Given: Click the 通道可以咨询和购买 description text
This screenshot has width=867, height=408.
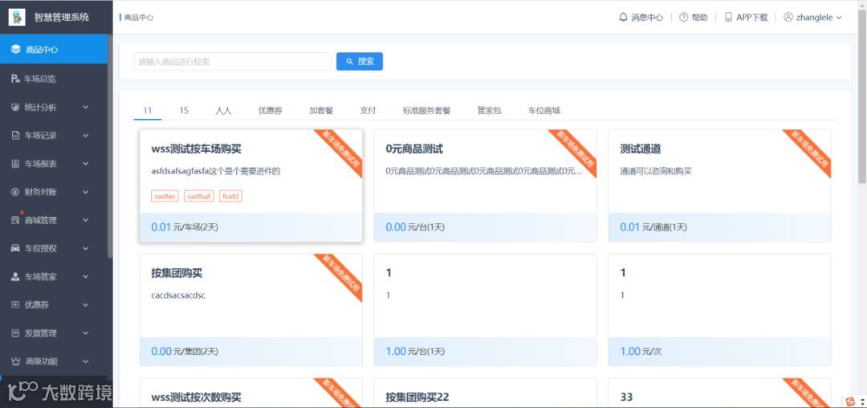Looking at the screenshot, I should click(656, 171).
